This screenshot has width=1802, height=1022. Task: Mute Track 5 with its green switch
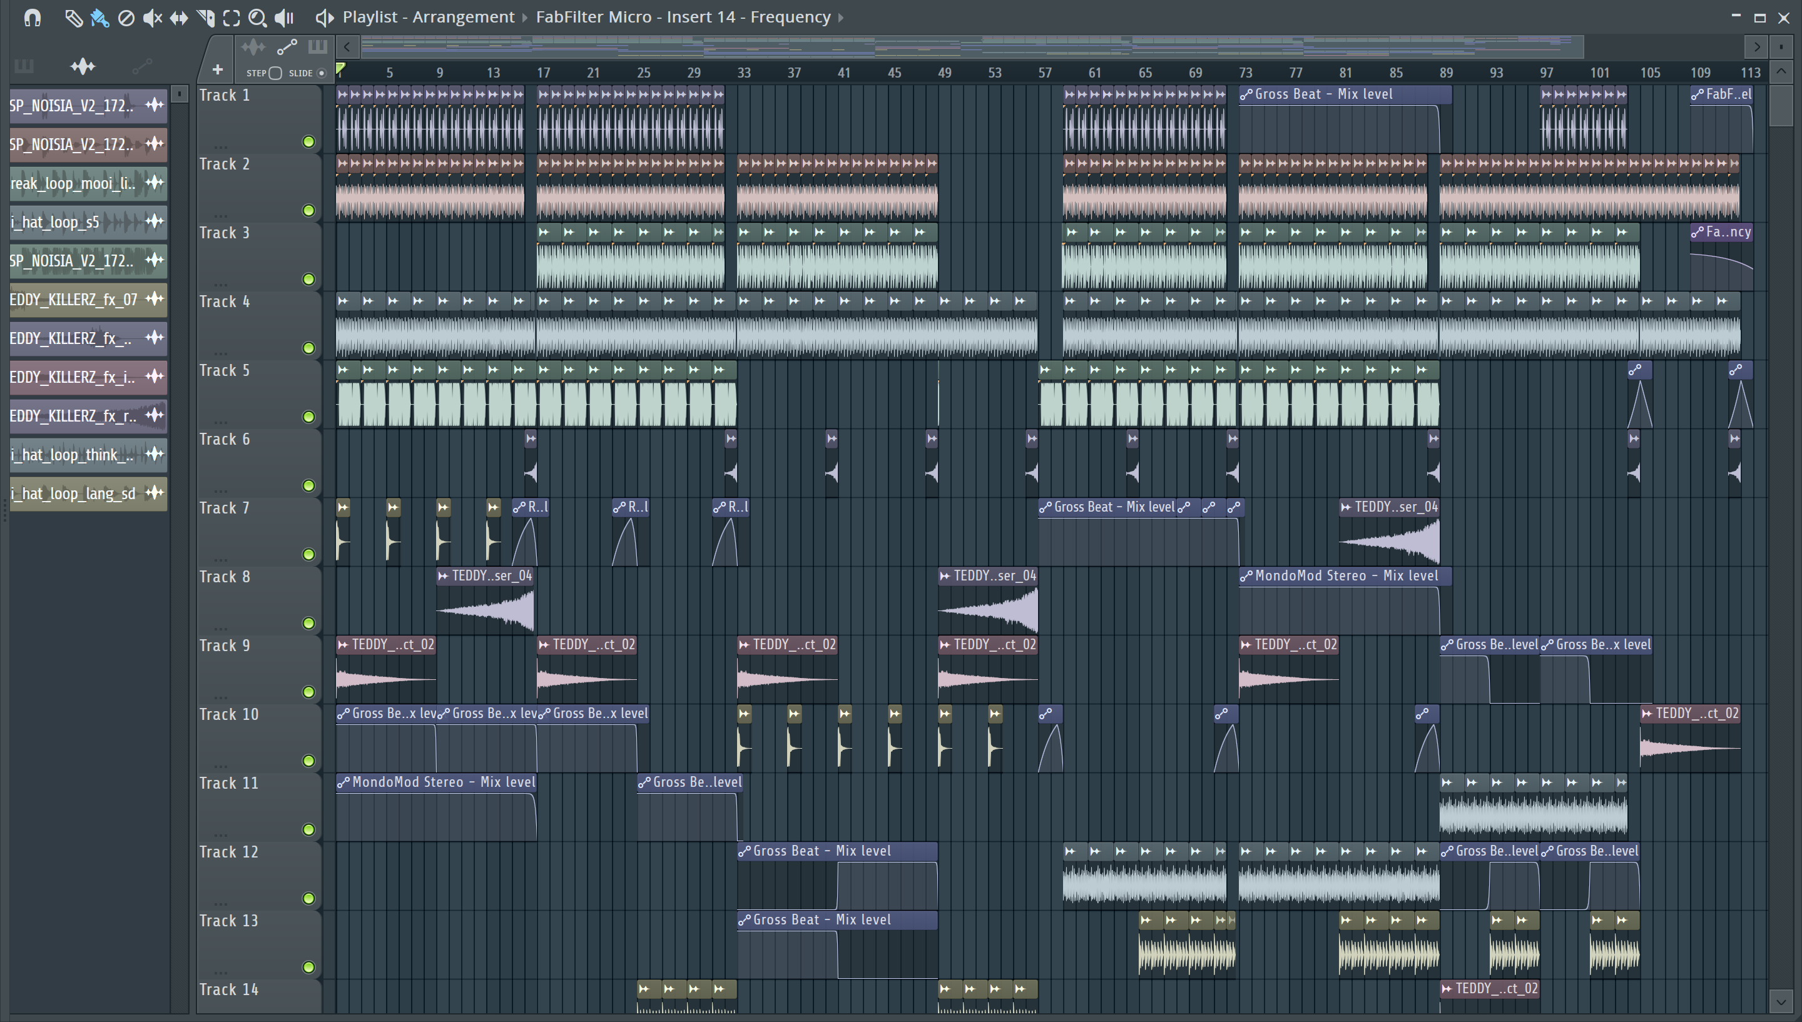point(308,417)
